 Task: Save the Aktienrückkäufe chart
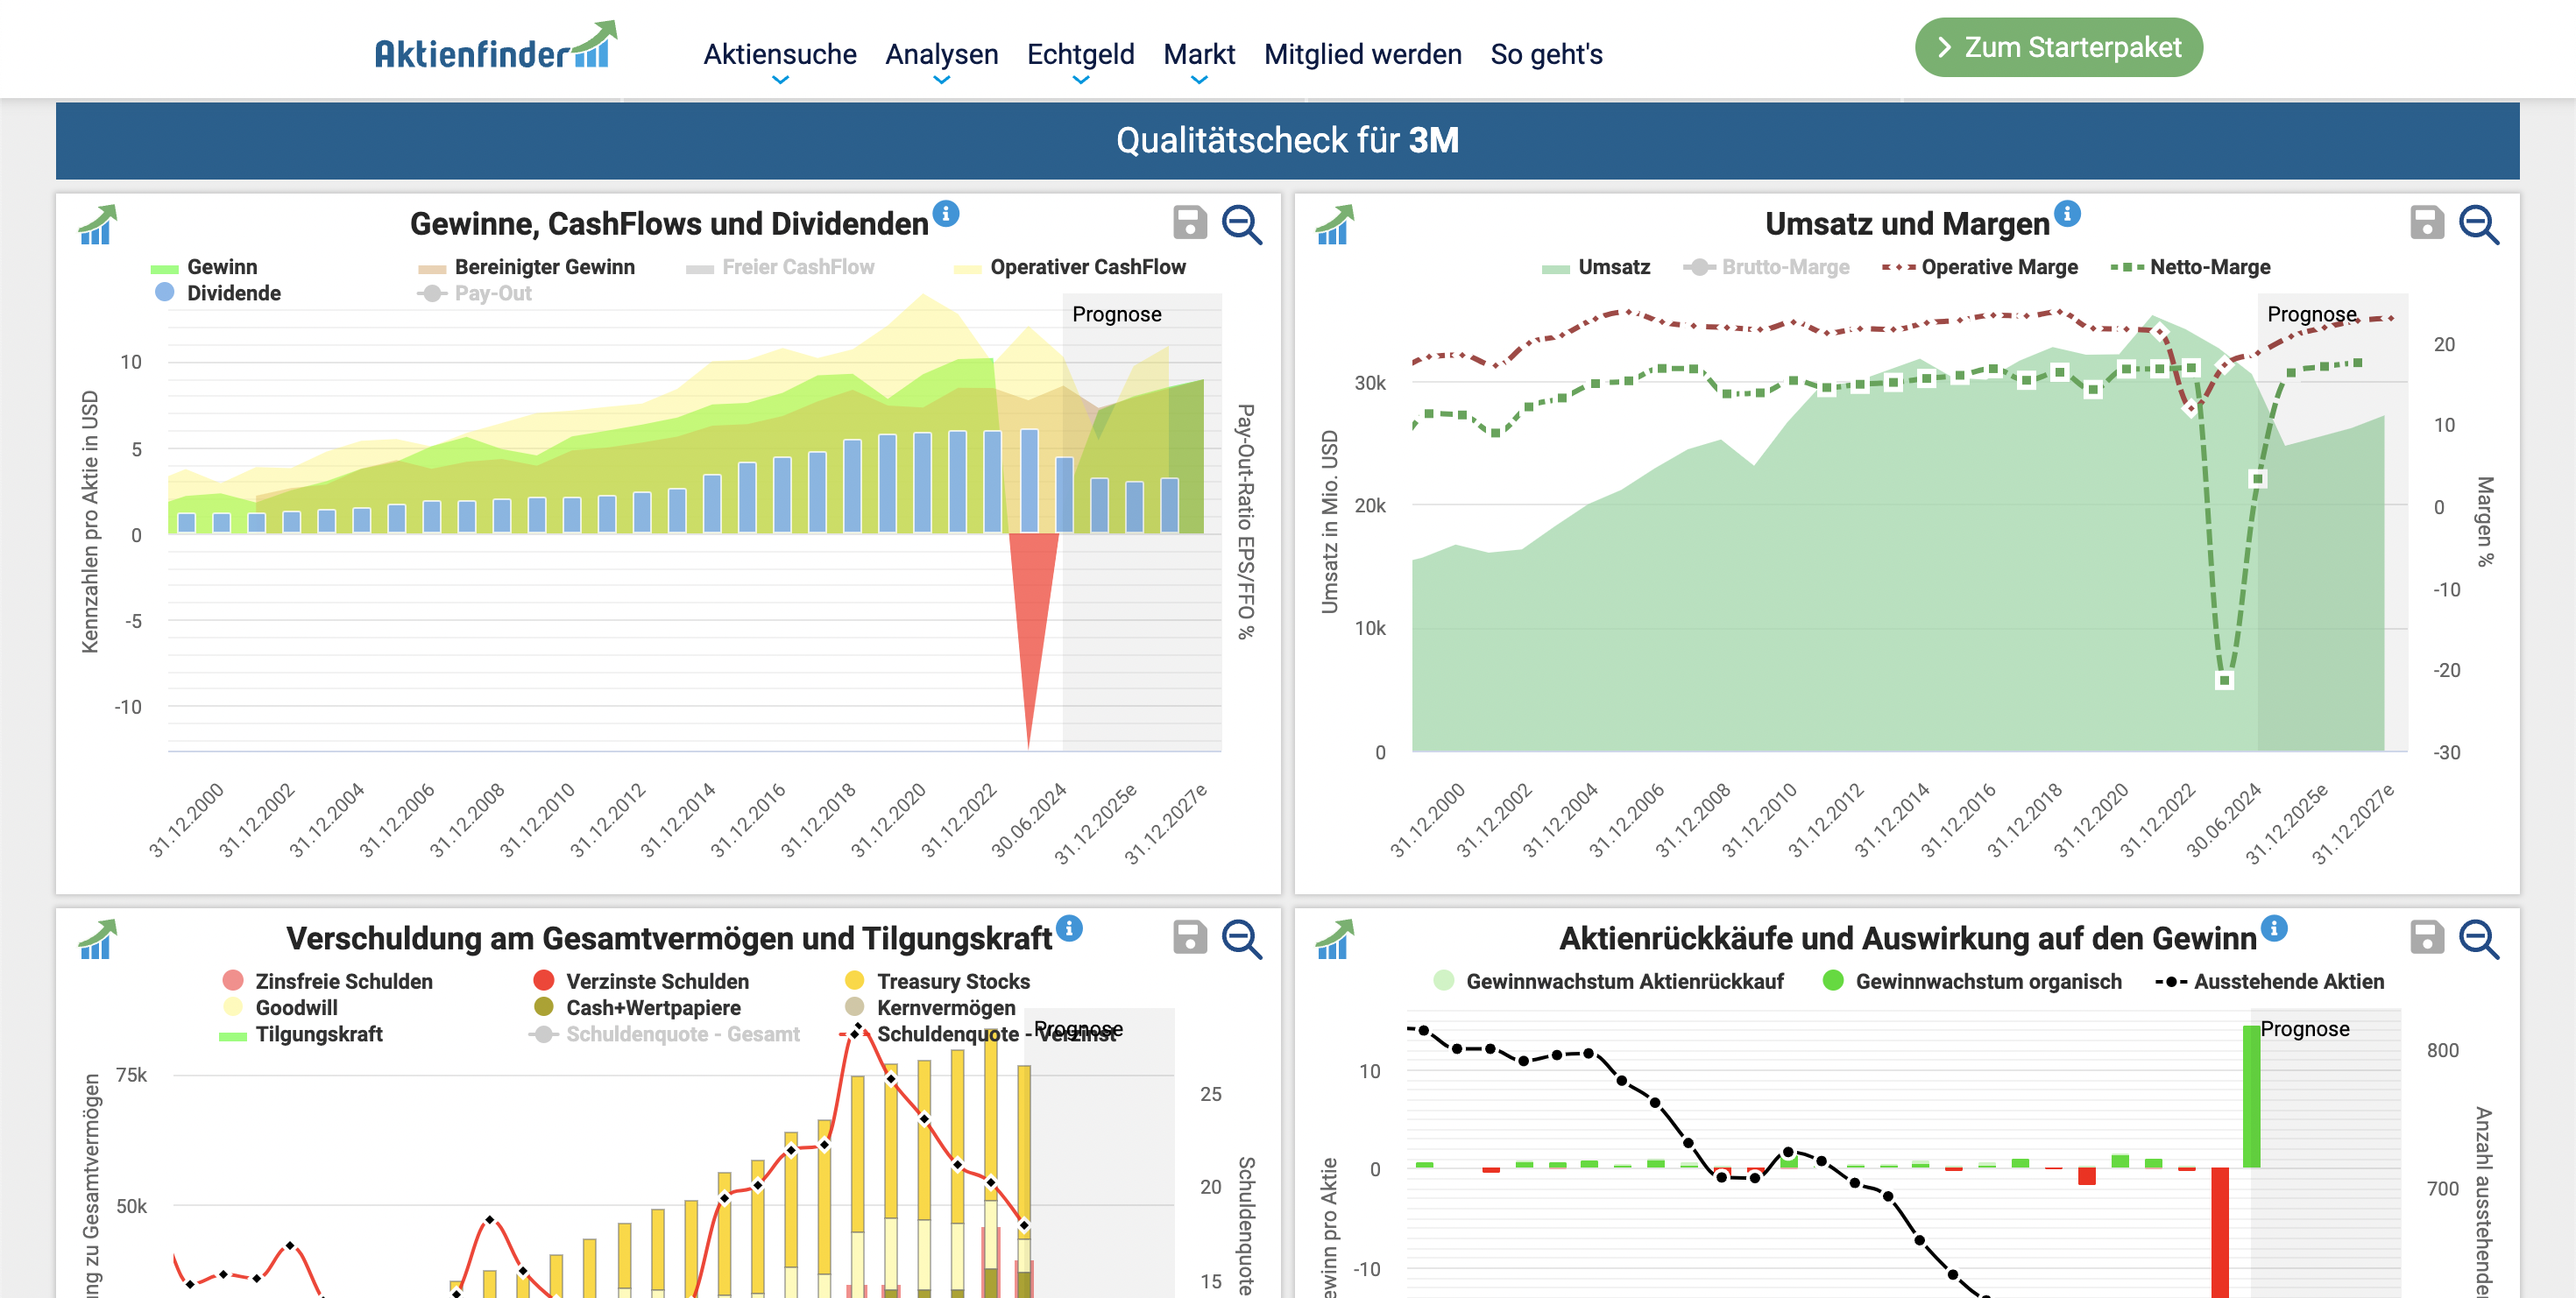coord(2427,936)
